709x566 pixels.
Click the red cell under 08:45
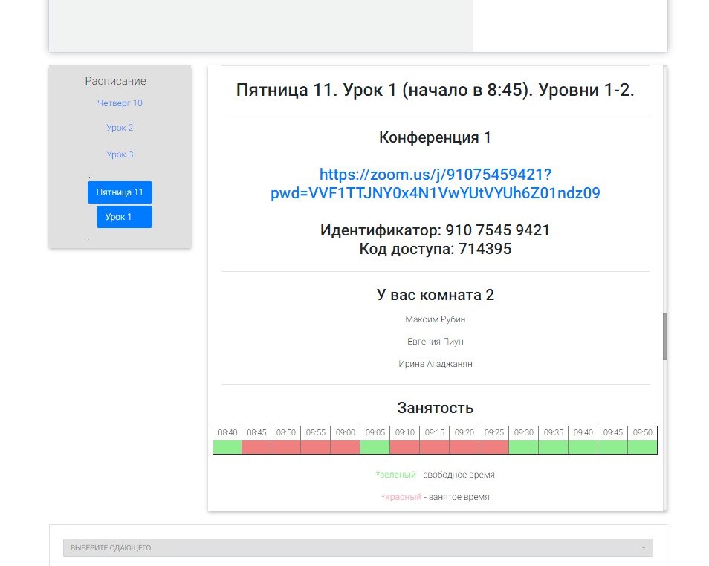click(x=256, y=447)
